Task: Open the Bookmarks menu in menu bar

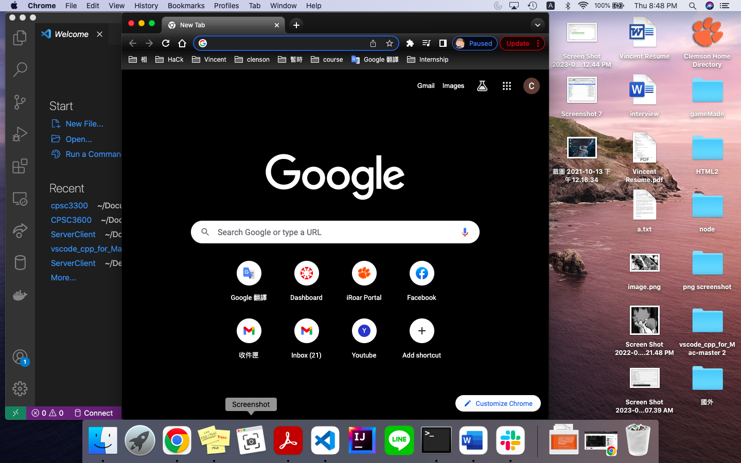Action: coord(186,6)
